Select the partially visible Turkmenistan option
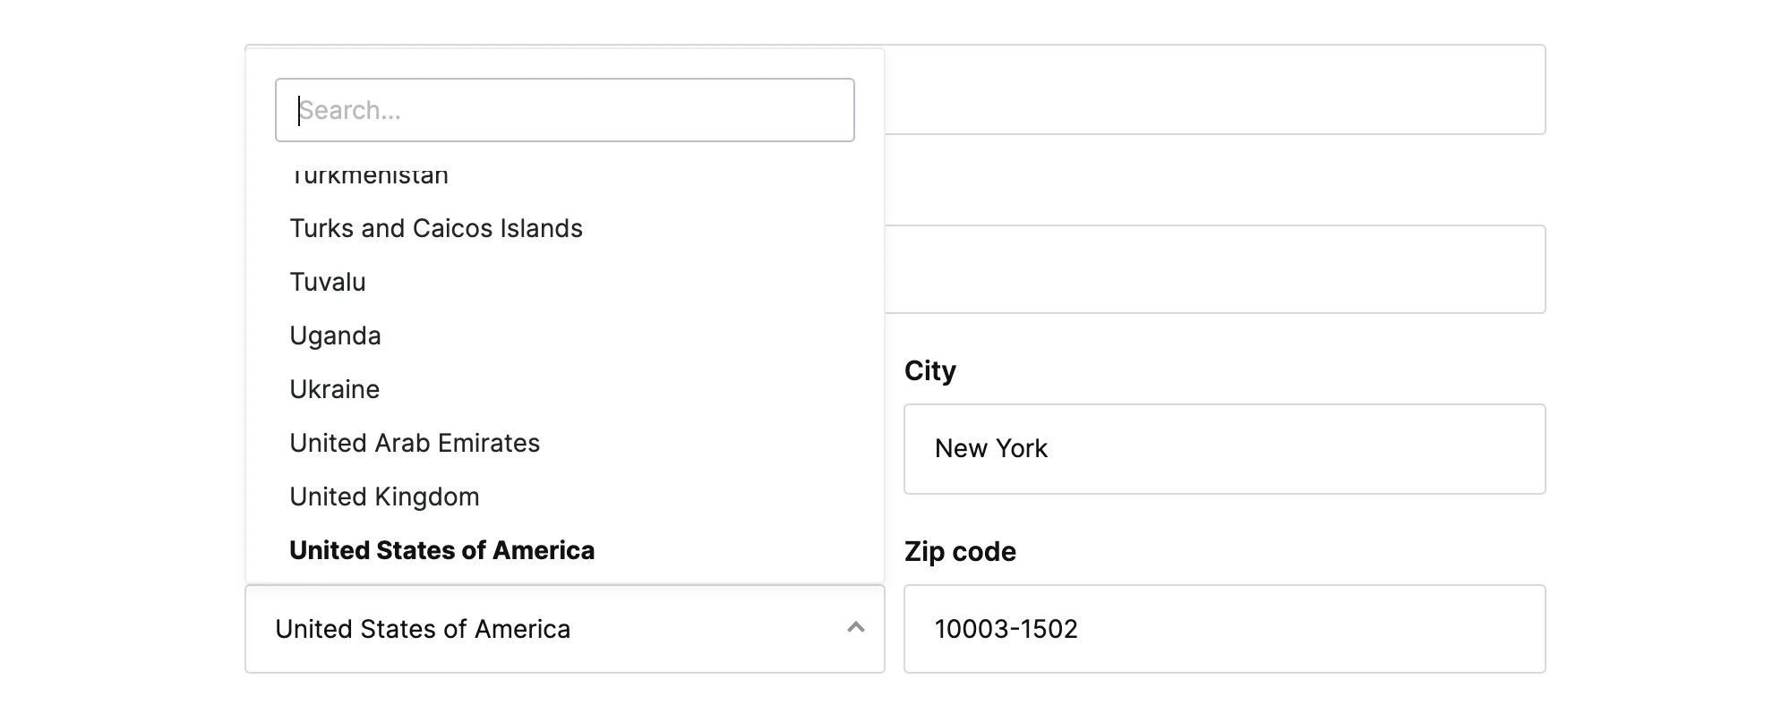The width and height of the screenshot is (1790, 713). [369, 176]
